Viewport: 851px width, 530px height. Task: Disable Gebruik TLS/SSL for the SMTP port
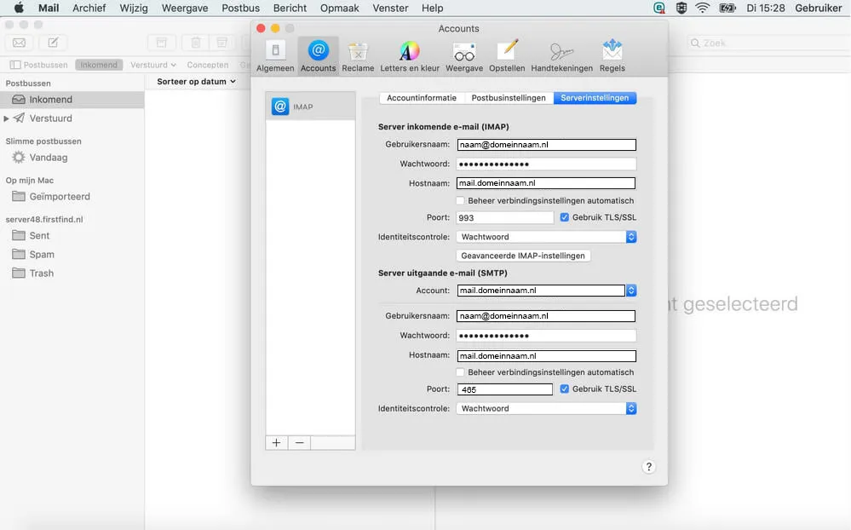565,389
